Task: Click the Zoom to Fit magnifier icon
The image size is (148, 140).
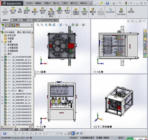Action: point(38,25)
